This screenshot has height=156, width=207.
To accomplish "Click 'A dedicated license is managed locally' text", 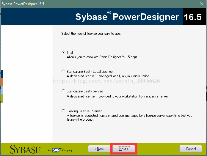I will 108,76.
